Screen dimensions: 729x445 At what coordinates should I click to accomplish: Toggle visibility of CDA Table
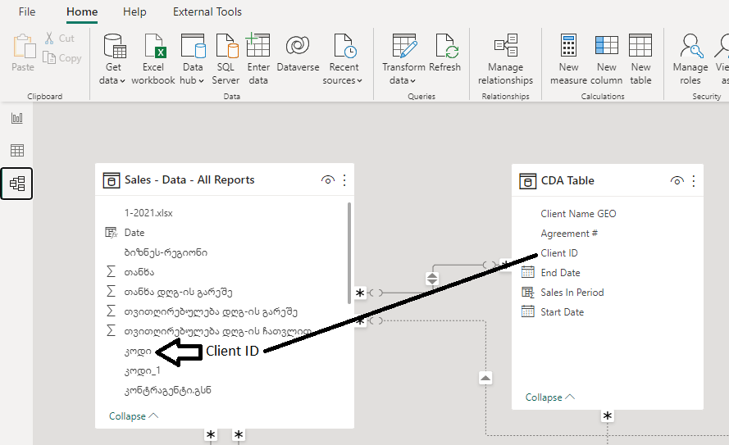pyautogui.click(x=677, y=180)
